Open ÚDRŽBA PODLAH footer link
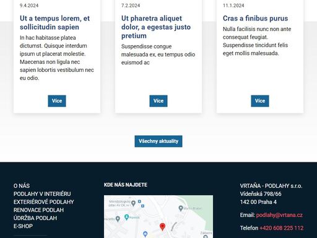Image resolution: width=317 pixels, height=238 pixels. tap(35, 218)
